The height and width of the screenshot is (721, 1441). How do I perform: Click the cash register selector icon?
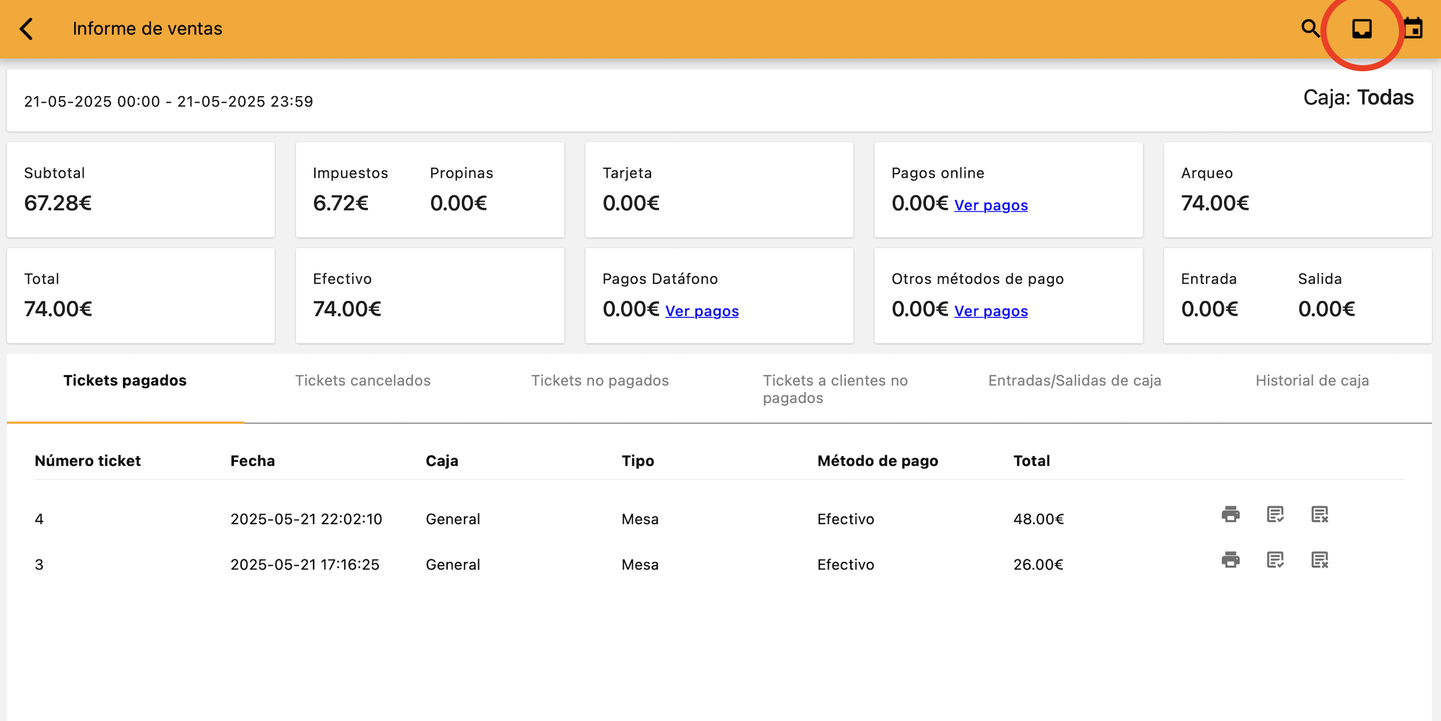[1362, 29]
